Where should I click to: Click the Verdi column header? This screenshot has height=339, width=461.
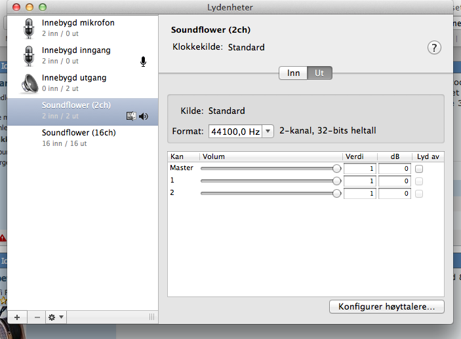[360, 156]
